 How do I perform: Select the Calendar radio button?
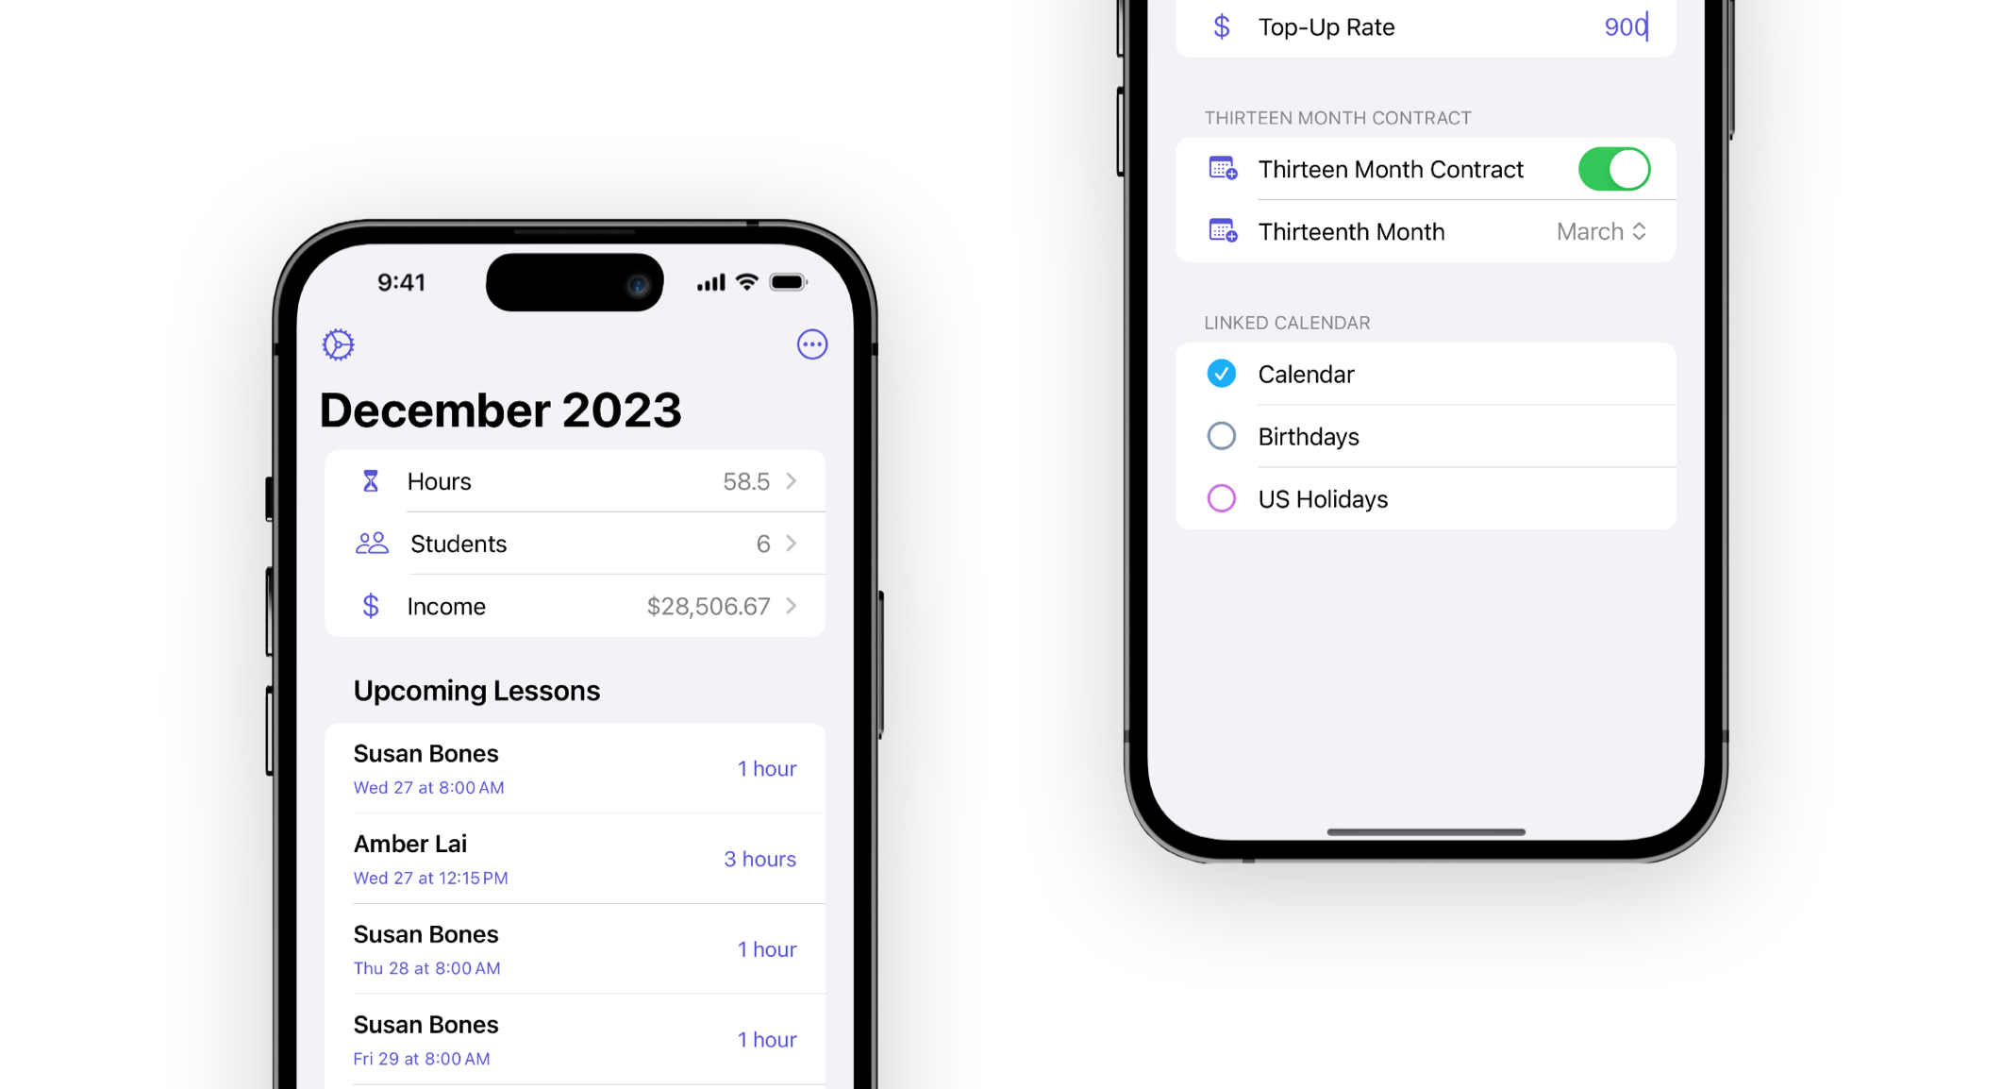click(1221, 373)
